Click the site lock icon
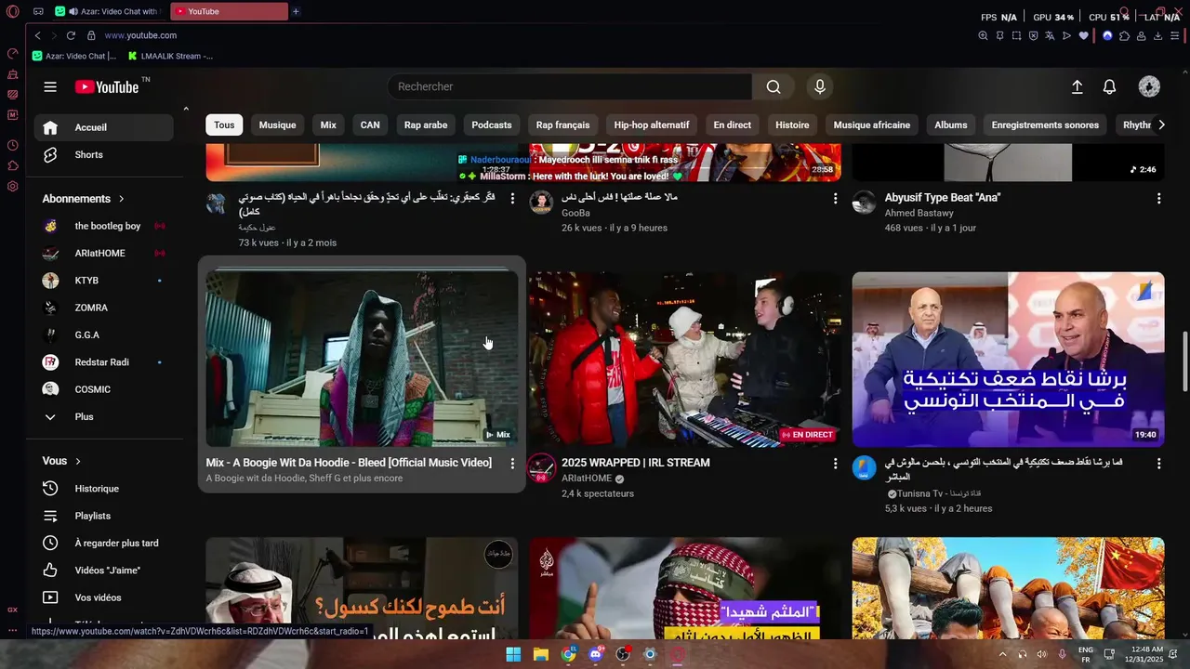Image resolution: width=1190 pixels, height=669 pixels. (91, 35)
